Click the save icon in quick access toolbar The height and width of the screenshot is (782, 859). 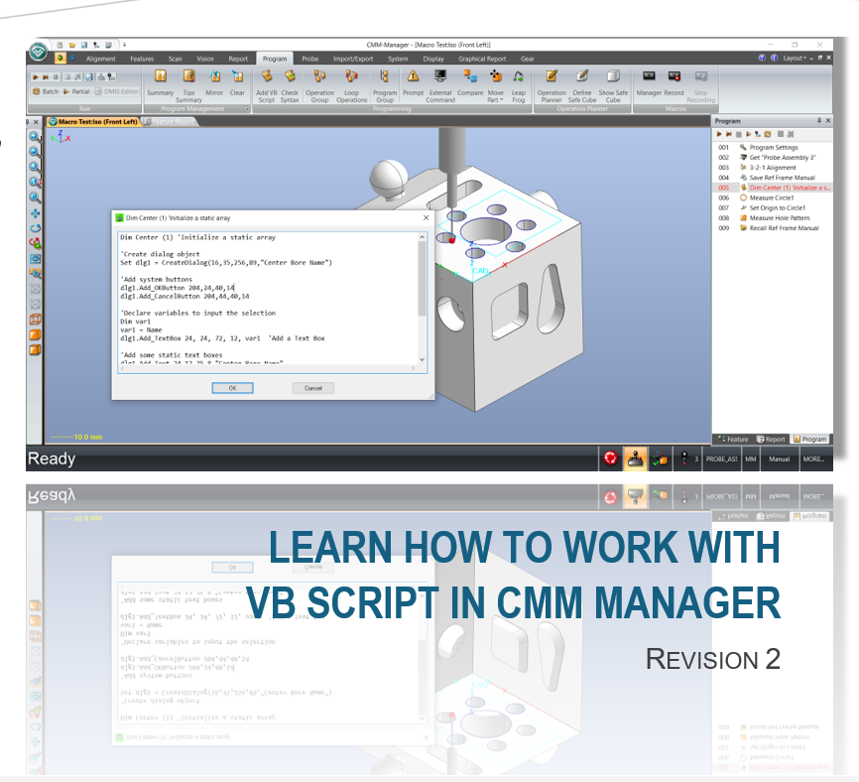(x=84, y=45)
